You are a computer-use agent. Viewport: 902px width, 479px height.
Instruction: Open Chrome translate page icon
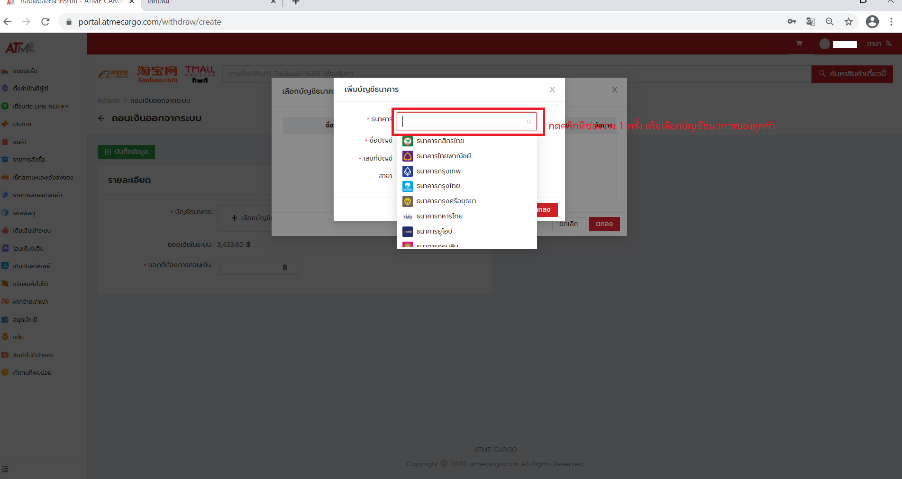[811, 22]
